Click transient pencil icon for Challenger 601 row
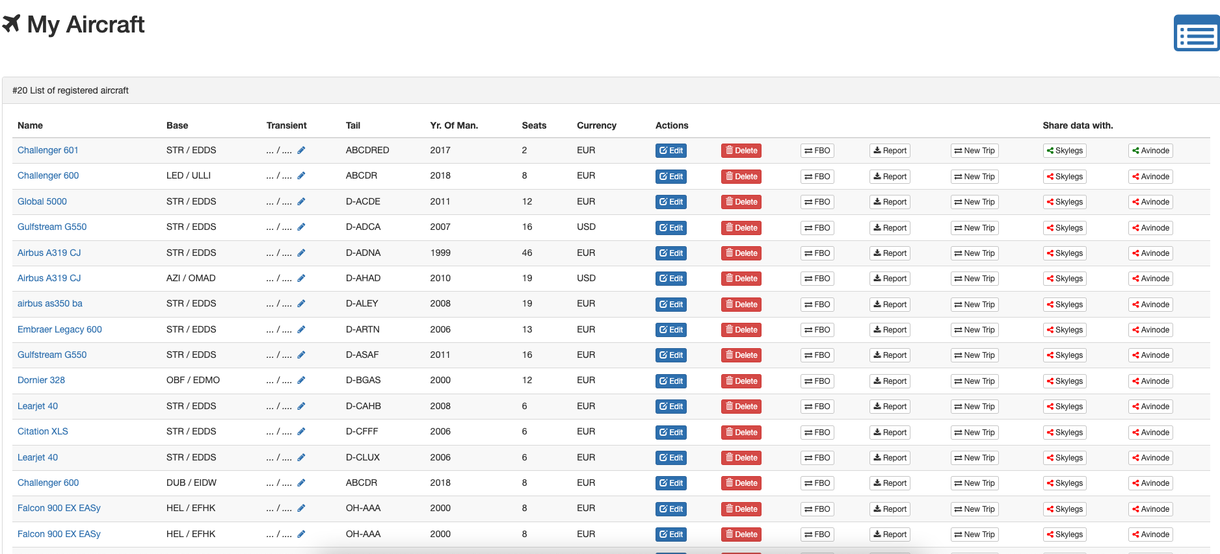 pos(301,151)
